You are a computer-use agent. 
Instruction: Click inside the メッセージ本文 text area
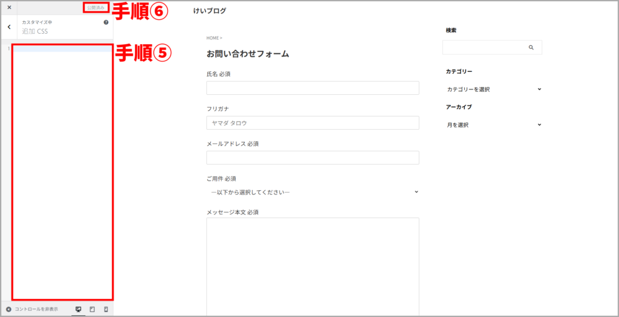[x=313, y=266]
